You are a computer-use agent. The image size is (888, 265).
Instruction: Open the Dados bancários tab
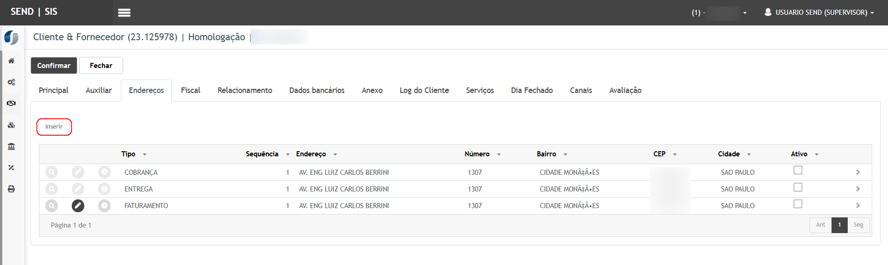point(317,91)
